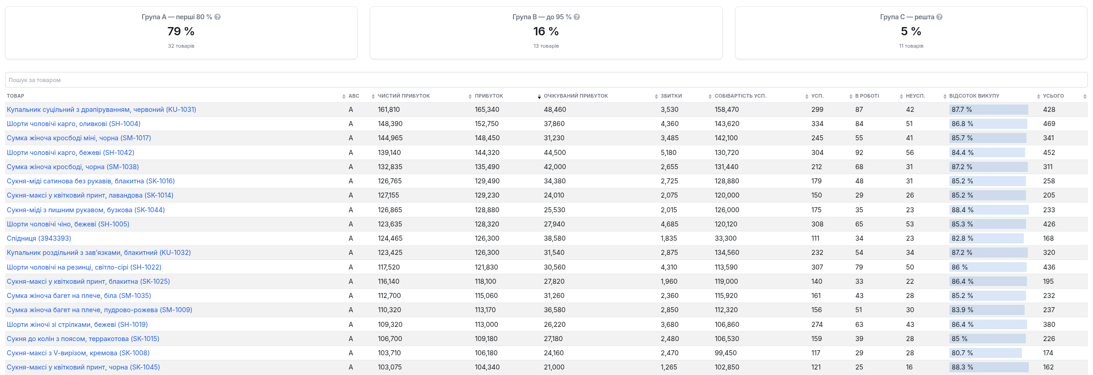Sort table by ОЧІКУВАНИЙ ПРИБУТОК header
The image size is (1093, 375).
coord(575,96)
